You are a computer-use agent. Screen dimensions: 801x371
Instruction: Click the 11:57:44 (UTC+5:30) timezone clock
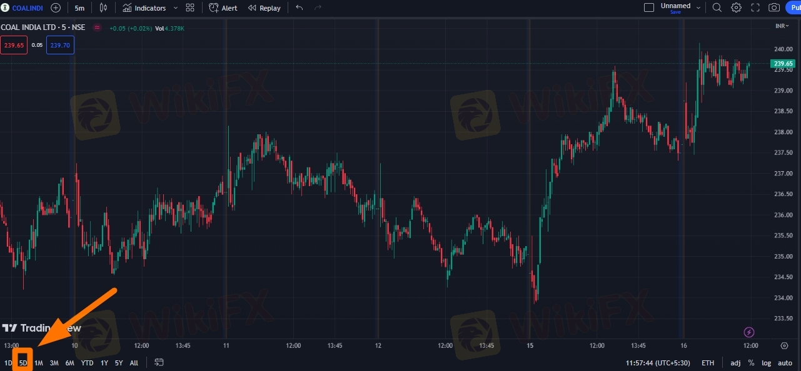coord(658,363)
